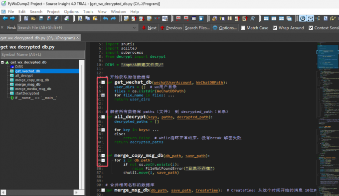Paste from the clipboard icon
This screenshot has height=196, width=339.
[x=95, y=18]
